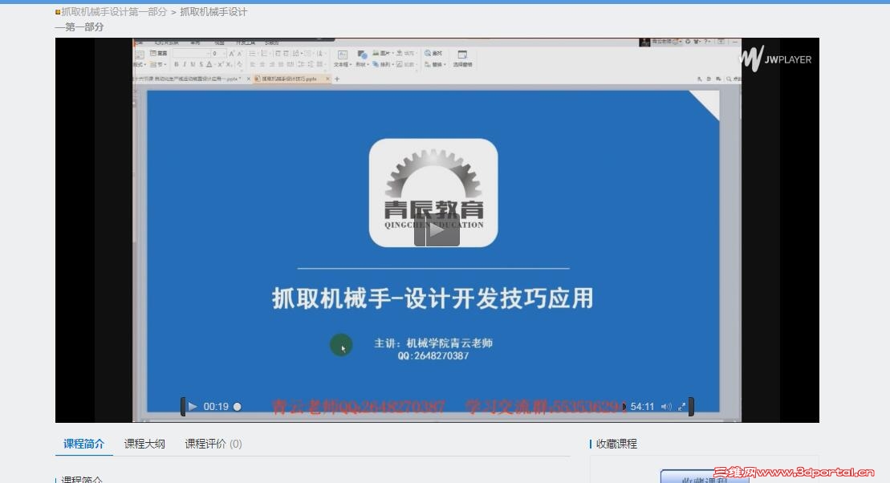Click Italic icon in recorded WPS toolbar
Viewport: 890px width, 483px height.
point(185,65)
